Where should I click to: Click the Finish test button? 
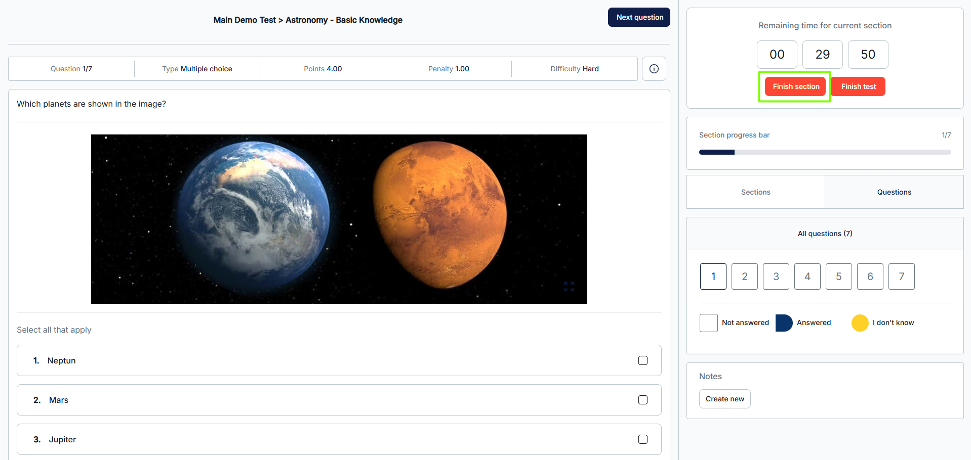pyautogui.click(x=858, y=86)
